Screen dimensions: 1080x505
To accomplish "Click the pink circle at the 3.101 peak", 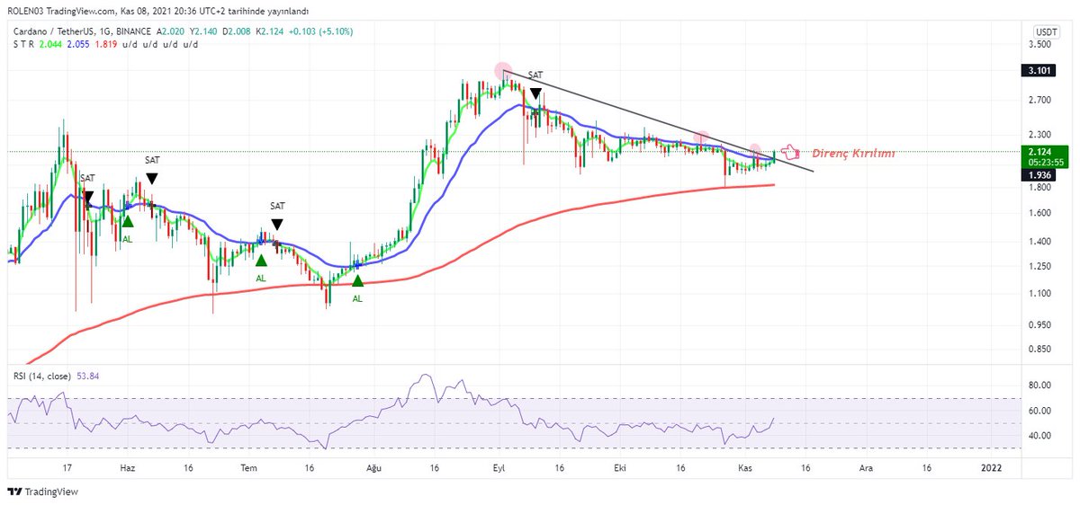I will pyautogui.click(x=502, y=71).
